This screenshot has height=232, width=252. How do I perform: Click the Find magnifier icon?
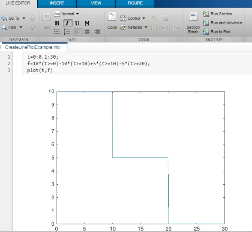(4, 27)
